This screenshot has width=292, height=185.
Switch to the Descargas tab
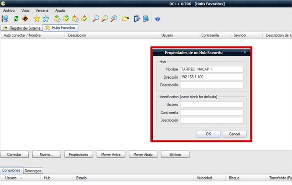coord(33,171)
